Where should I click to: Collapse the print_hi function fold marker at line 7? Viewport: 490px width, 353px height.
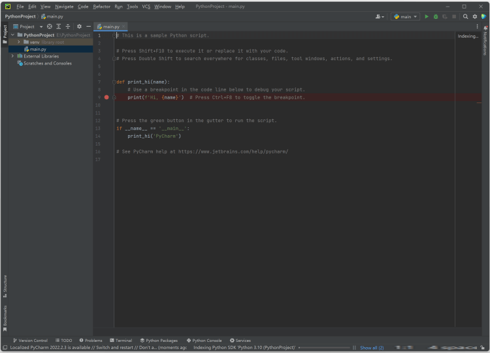click(x=114, y=82)
